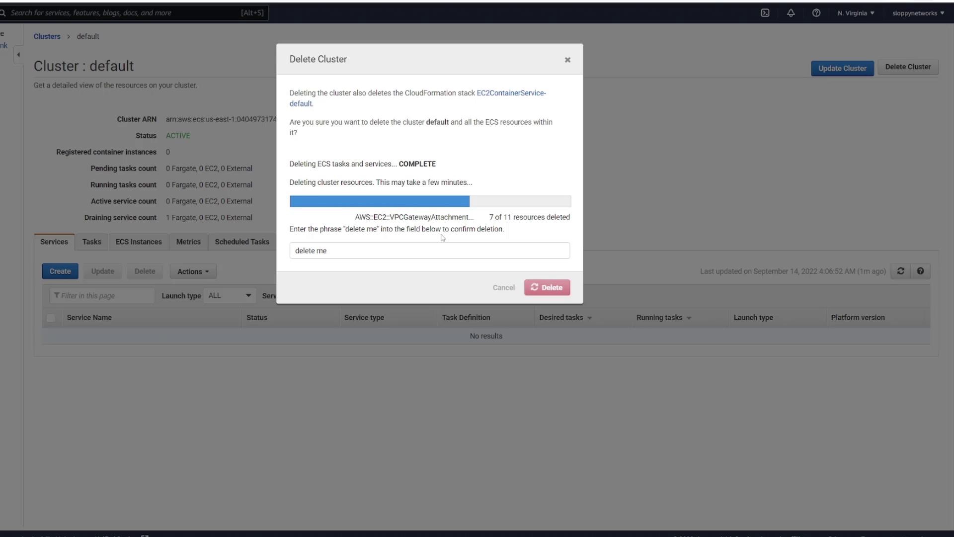
Task: Click the delete me confirmation field
Action: click(x=429, y=251)
